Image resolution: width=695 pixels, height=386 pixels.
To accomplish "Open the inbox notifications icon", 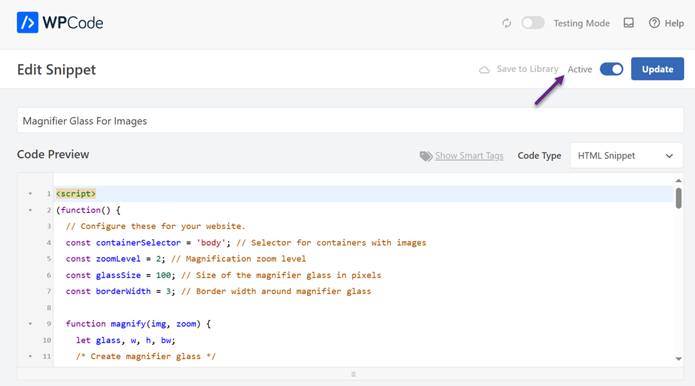I will (x=629, y=23).
